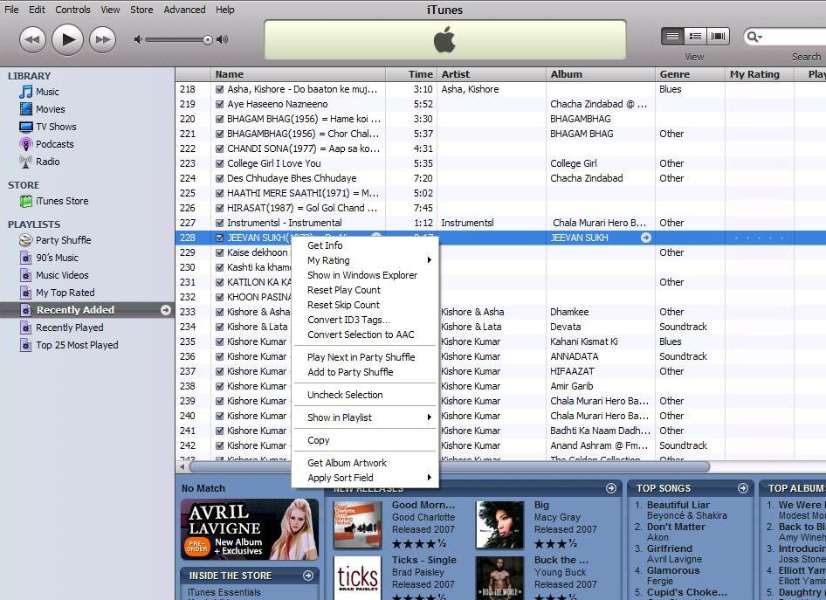Switch to list view button
Viewport: 826px width, 600px height.
coord(672,37)
